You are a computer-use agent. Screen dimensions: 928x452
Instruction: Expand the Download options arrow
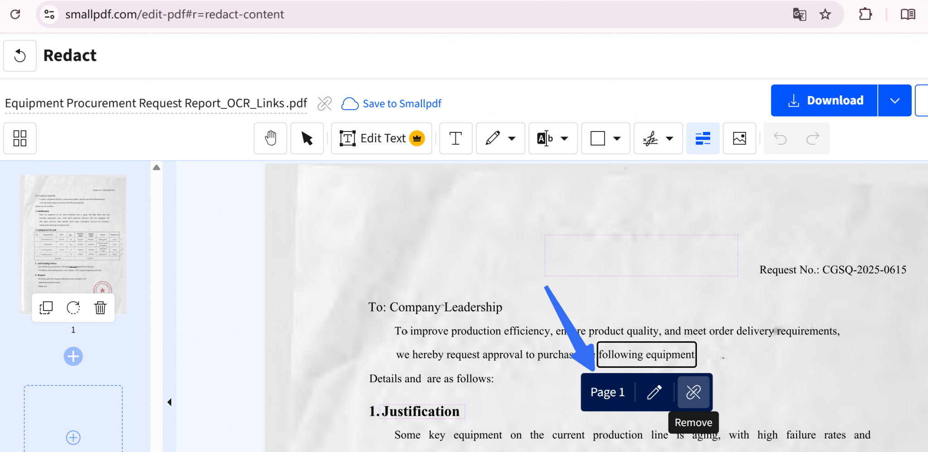(x=894, y=100)
